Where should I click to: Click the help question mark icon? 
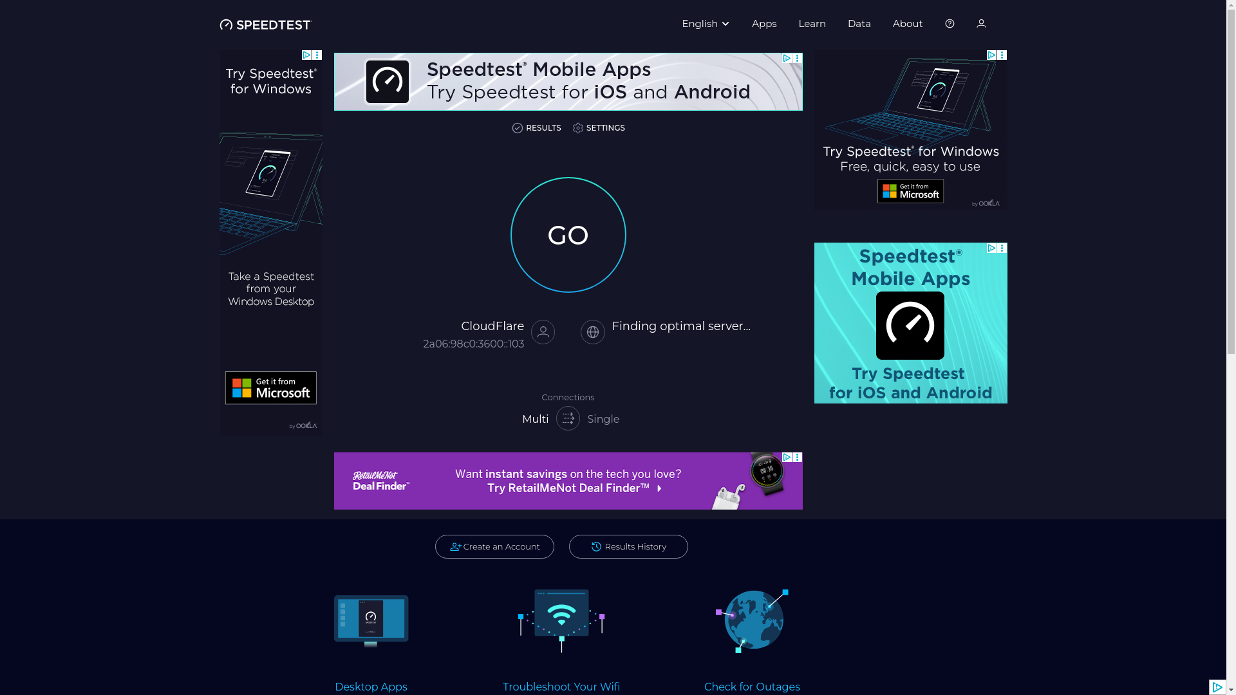950,24
